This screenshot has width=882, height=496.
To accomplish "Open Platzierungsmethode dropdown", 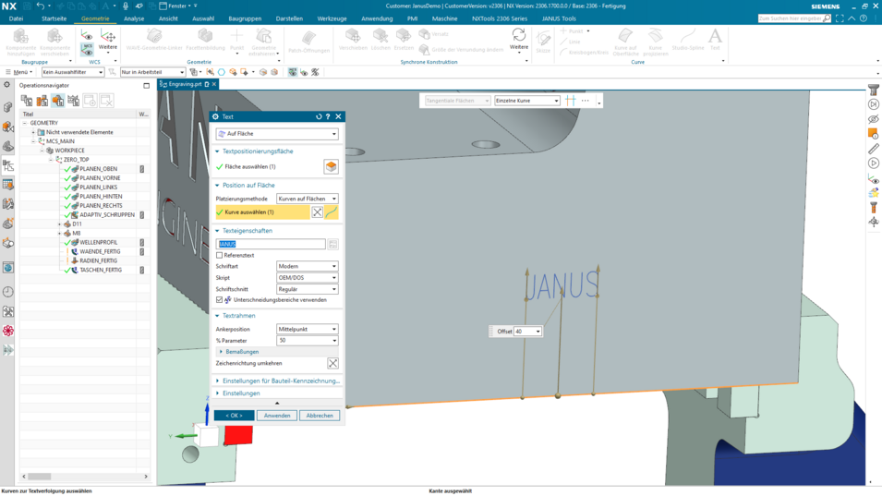I will tap(308, 199).
